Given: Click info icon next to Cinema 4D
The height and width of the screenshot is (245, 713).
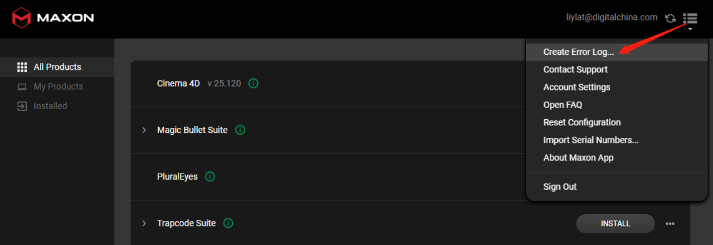Looking at the screenshot, I should point(254,84).
